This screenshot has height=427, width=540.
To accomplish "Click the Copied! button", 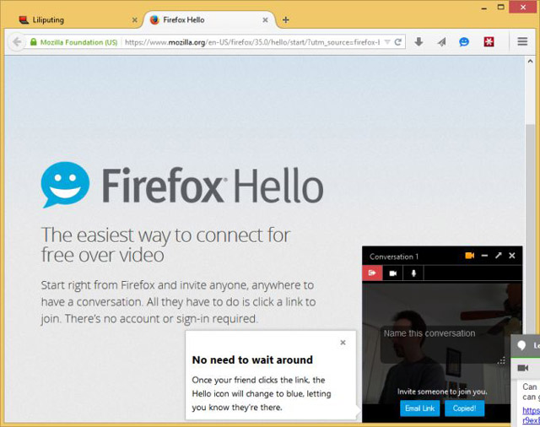I will [464, 408].
